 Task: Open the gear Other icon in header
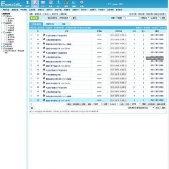pyautogui.click(x=82, y=4)
